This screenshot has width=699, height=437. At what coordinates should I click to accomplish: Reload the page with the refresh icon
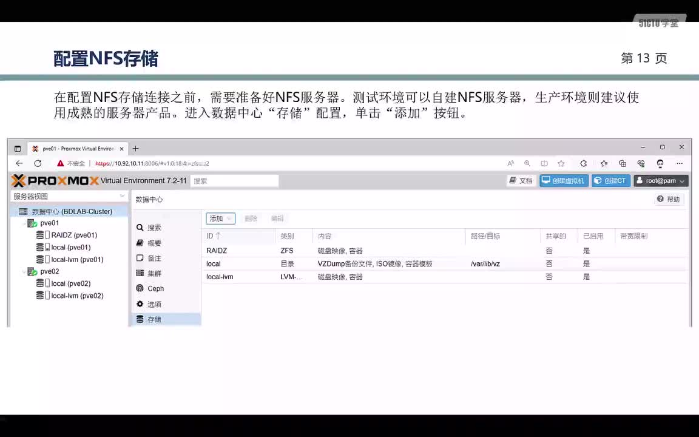(38, 163)
